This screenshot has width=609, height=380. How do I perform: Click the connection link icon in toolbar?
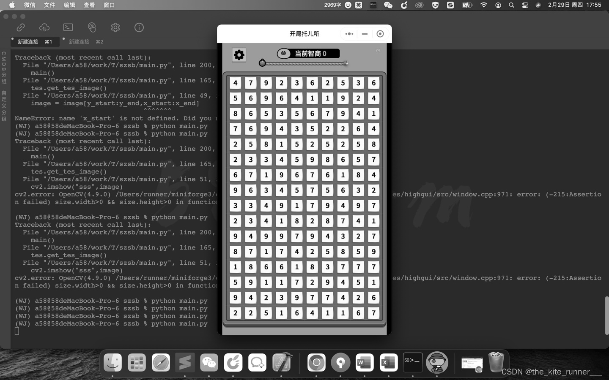click(x=20, y=27)
